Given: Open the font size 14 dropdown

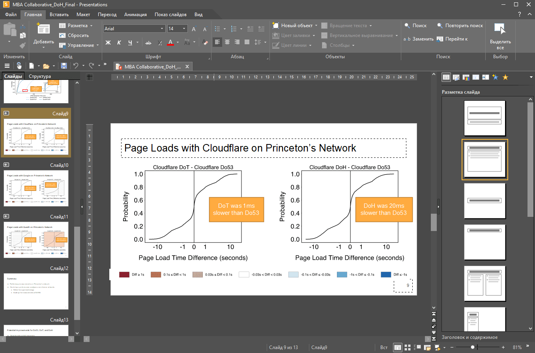Looking at the screenshot, I should pos(184,29).
